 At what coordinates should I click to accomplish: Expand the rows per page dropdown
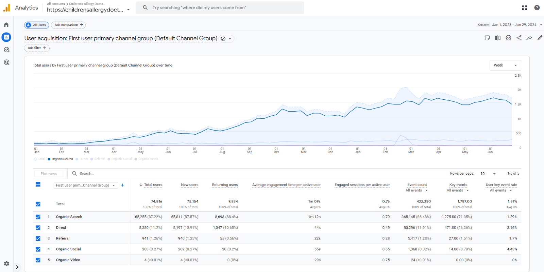488,174
